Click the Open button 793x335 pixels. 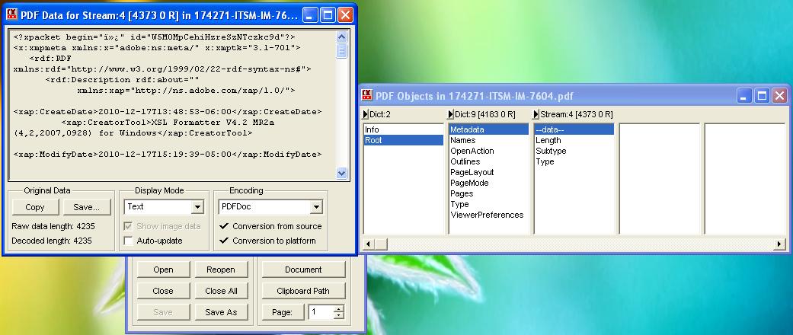point(163,270)
